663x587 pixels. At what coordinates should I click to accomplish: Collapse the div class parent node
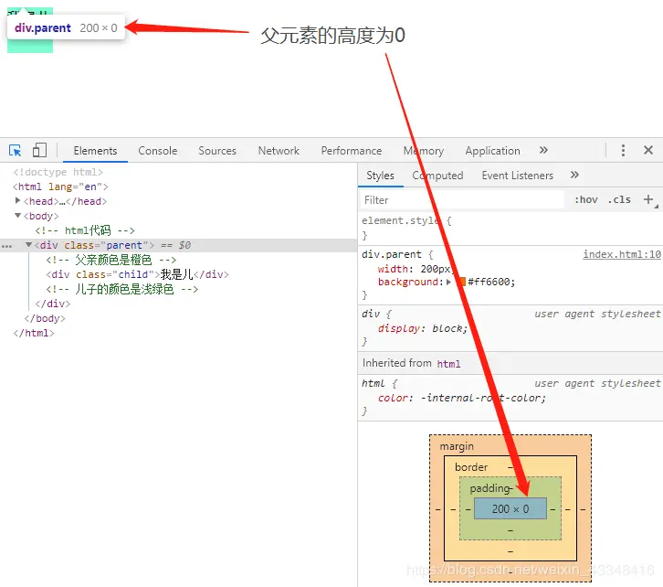pos(28,245)
